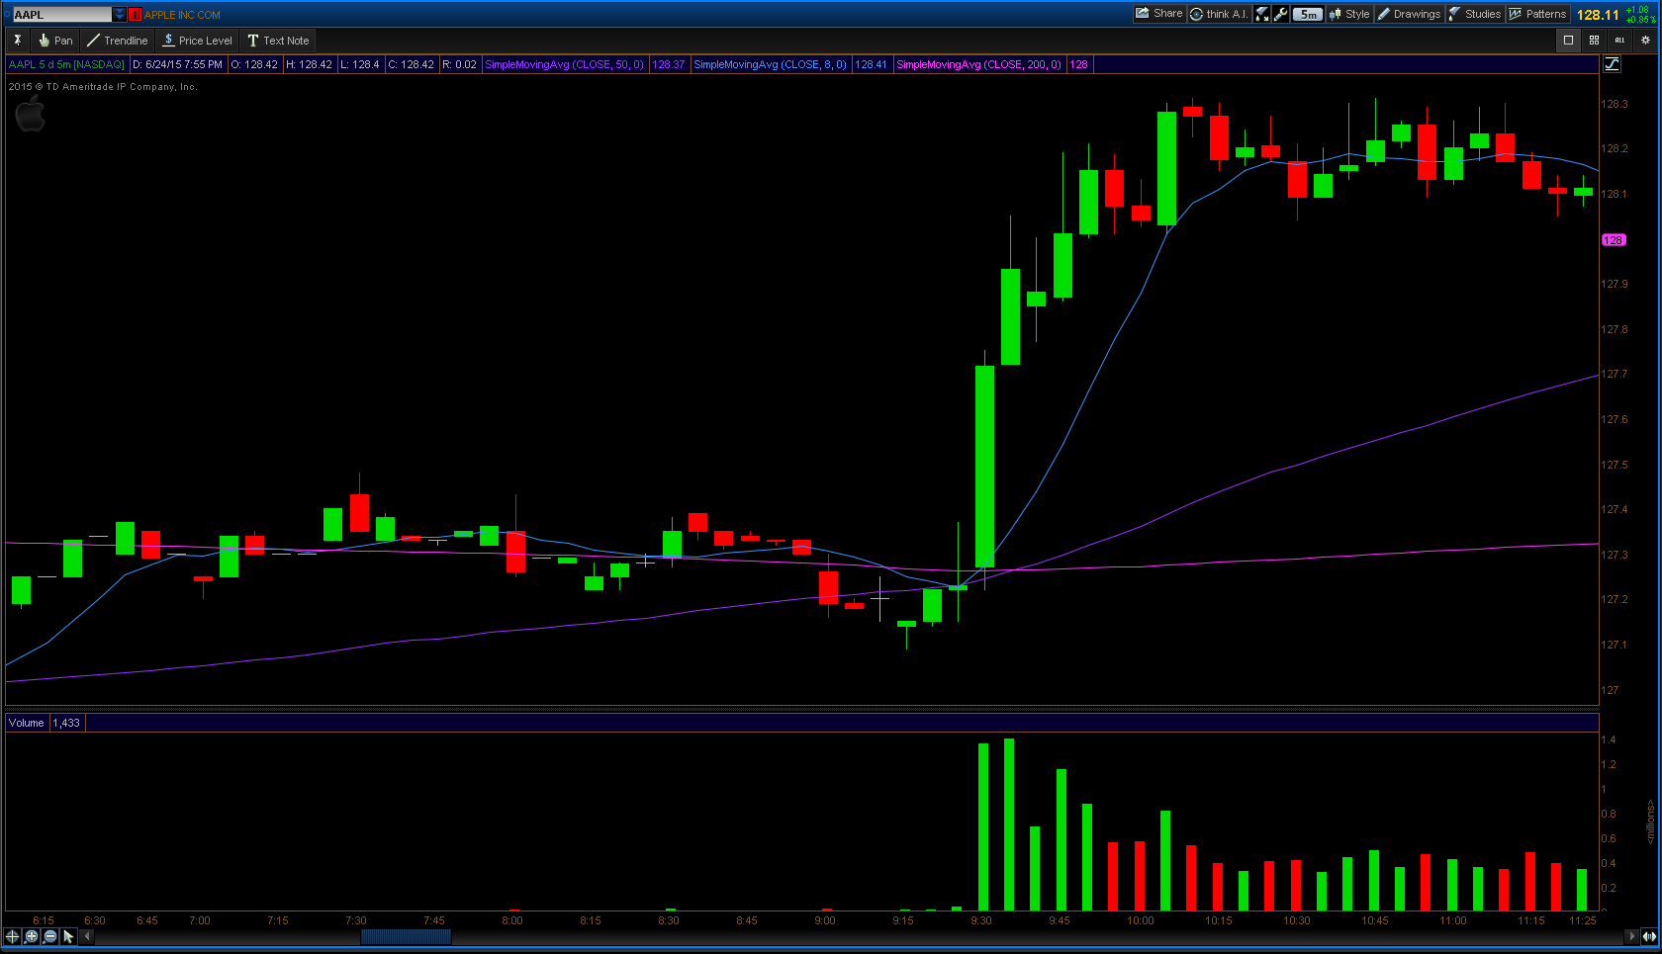Switch to single chart layout
The image size is (1662, 954).
[x=1568, y=41]
